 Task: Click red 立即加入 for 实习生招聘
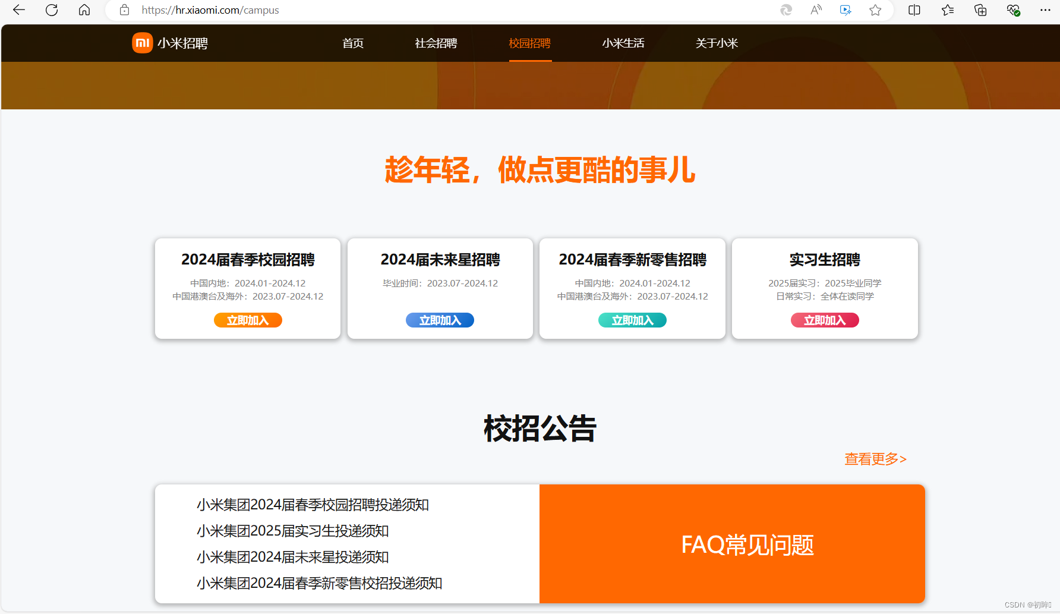(x=825, y=320)
